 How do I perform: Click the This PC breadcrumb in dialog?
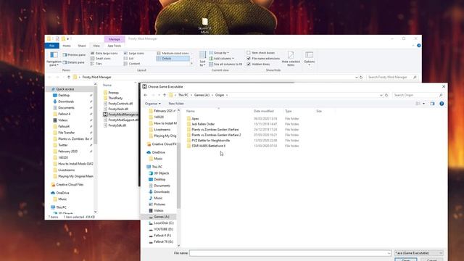click(x=183, y=95)
